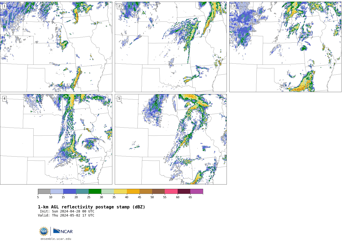Open ensemble member 4 reflectivity map
Image resolution: width=344 pixels, height=242 pixels.
[56, 139]
